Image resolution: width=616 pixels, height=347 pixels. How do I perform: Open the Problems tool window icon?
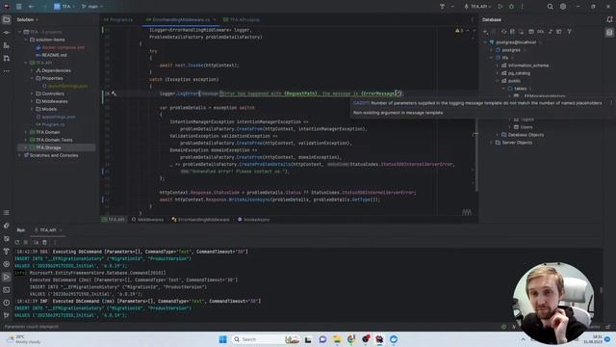point(7,303)
